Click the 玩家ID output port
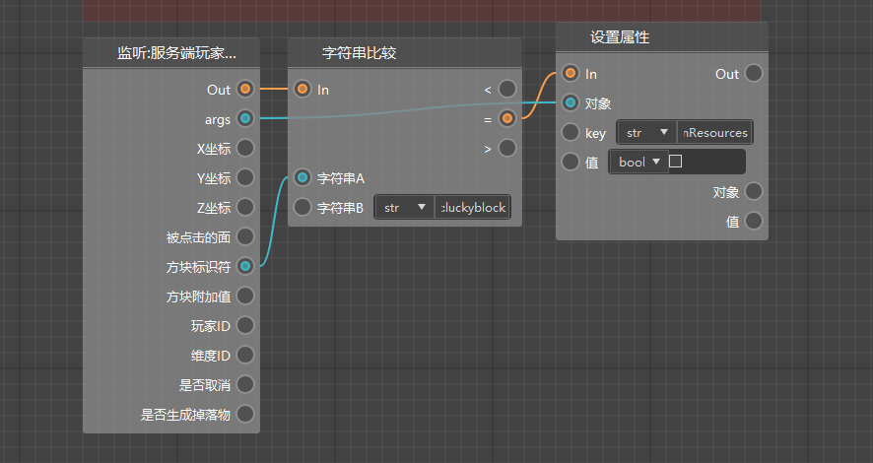Viewport: 873px width, 463px height. [245, 325]
